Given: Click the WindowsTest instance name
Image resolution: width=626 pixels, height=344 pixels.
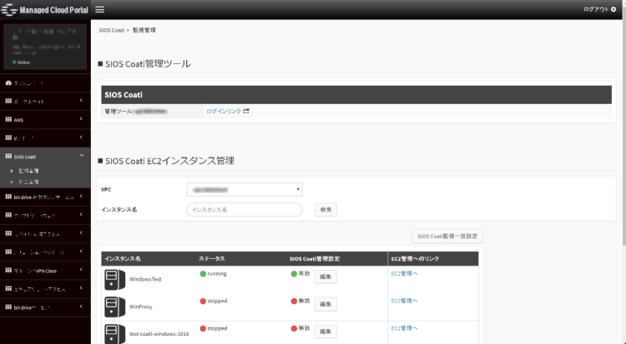Looking at the screenshot, I should (145, 279).
